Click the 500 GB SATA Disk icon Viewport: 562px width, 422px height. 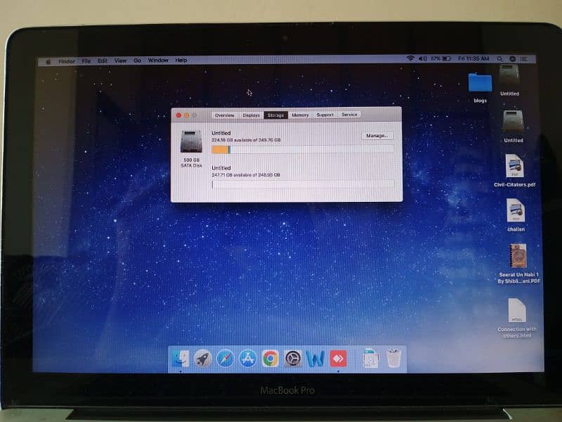[191, 142]
